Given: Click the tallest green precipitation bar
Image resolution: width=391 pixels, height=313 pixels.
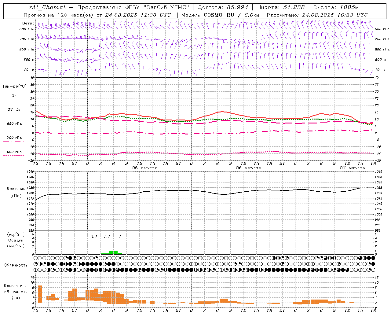Looking at the screenshot, I should click(x=113, y=252).
